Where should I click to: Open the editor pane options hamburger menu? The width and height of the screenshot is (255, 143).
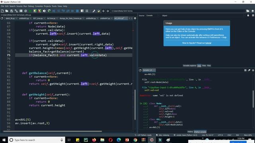coord(135,18)
